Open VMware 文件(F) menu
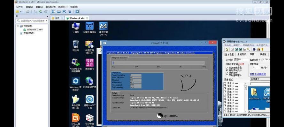Image resolution: width=284 pixels, height=127 pixels. (x=19, y=7)
